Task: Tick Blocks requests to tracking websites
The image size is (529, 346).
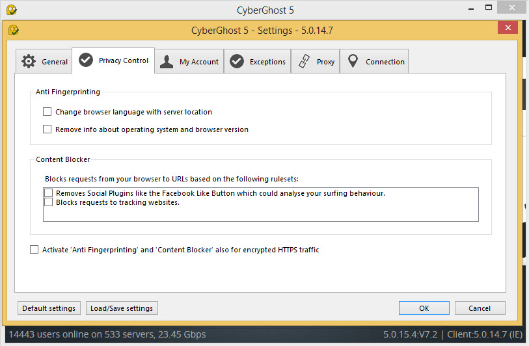Action: 48,202
